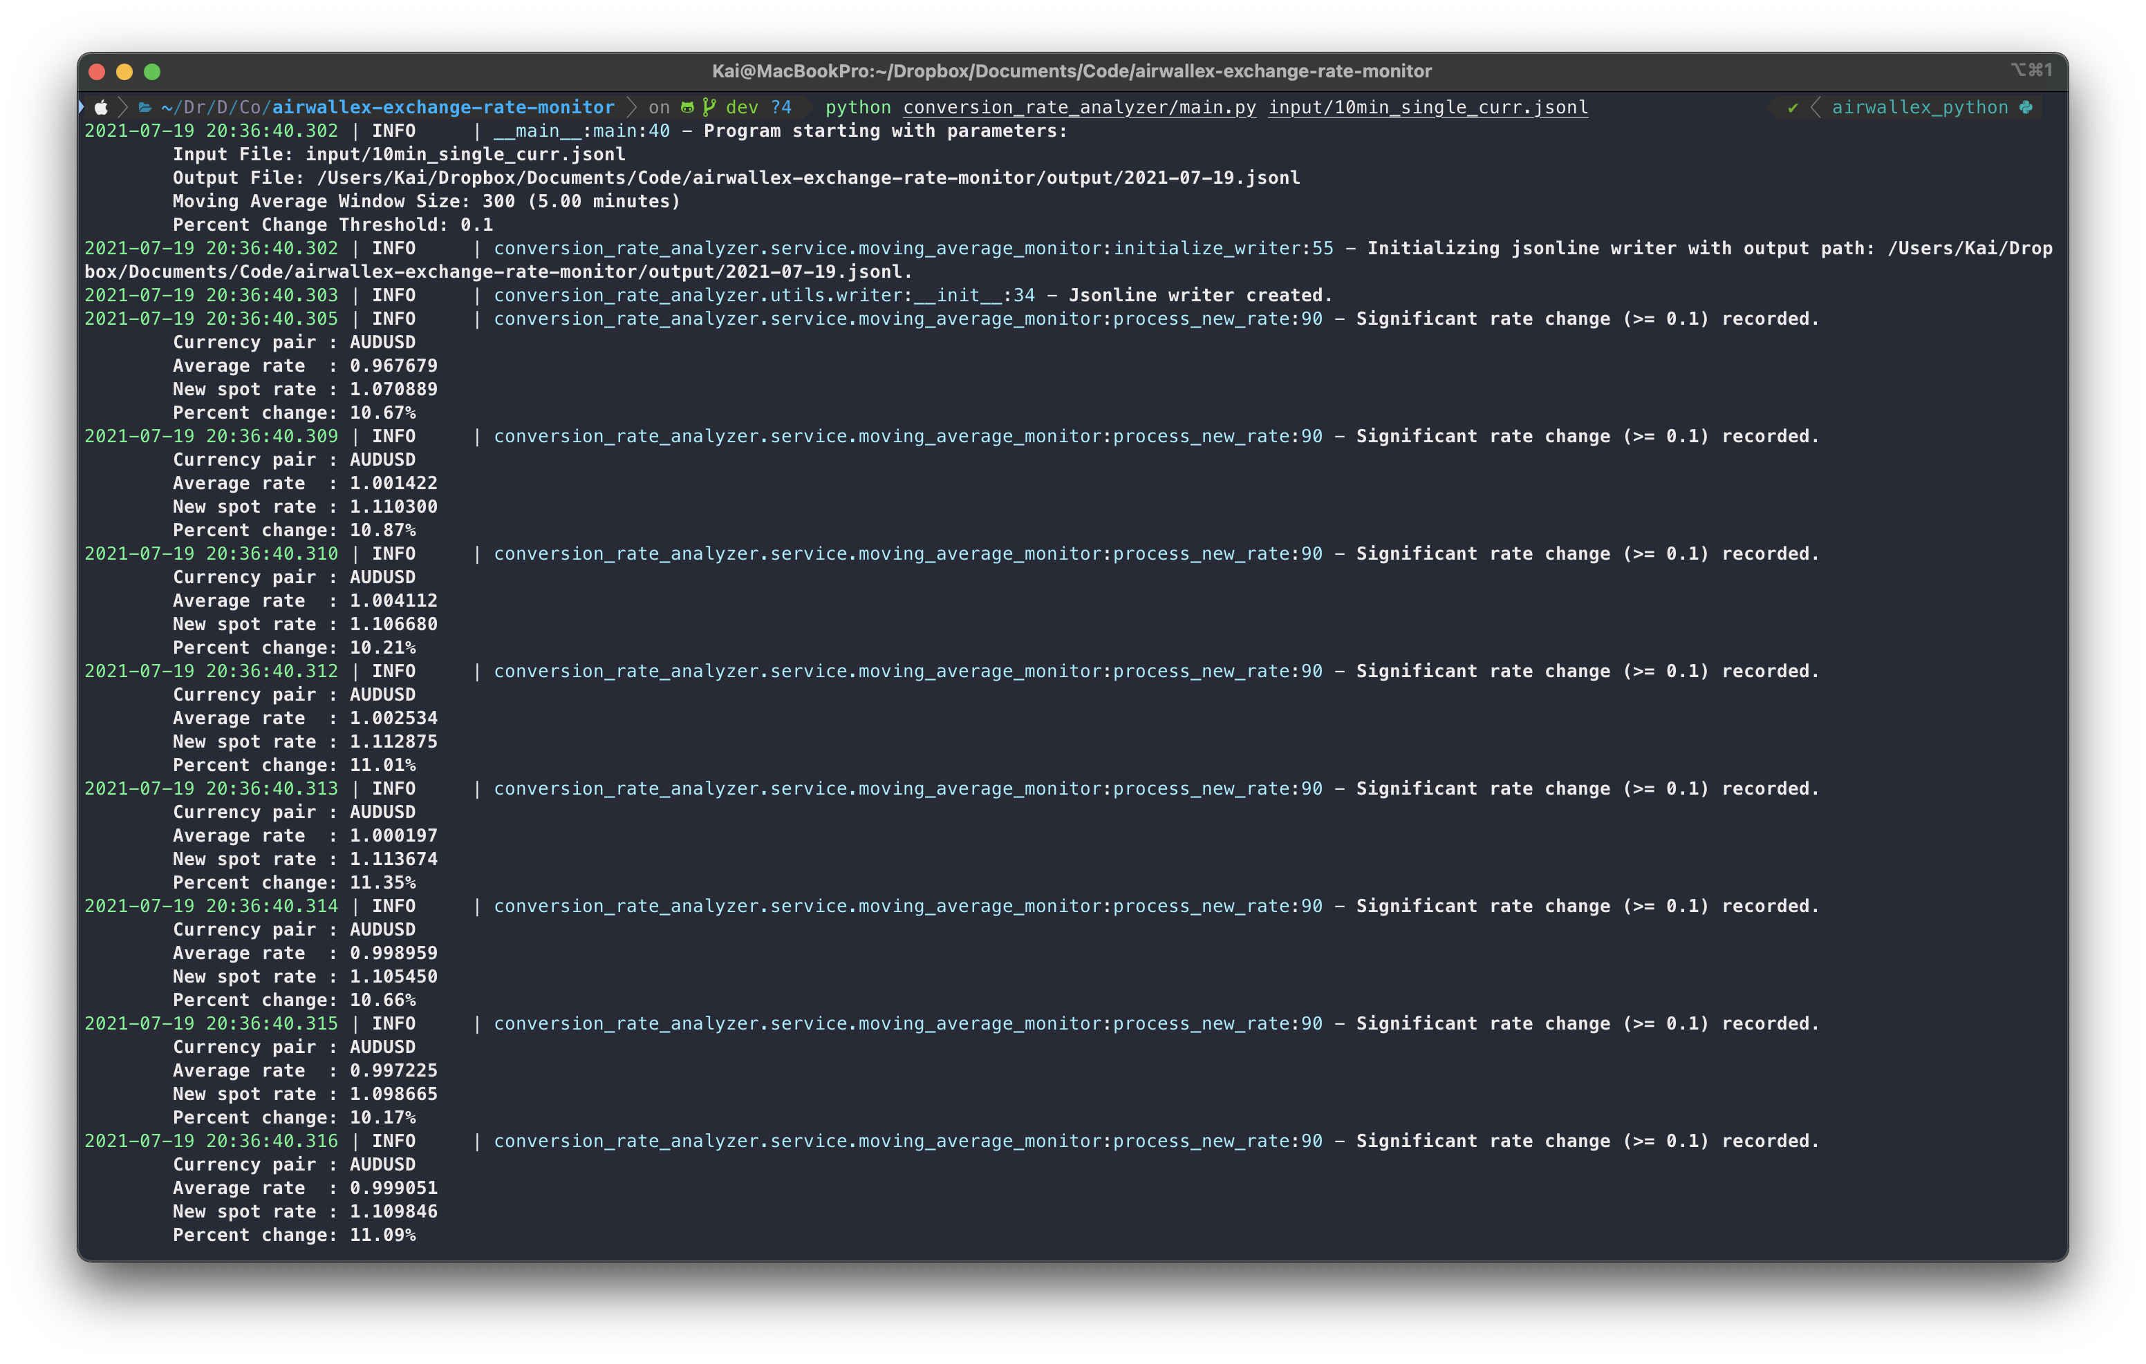The image size is (2146, 1364).
Task: Click the underlined conversion_rate_analyzer/main.py path
Action: click(x=1079, y=108)
